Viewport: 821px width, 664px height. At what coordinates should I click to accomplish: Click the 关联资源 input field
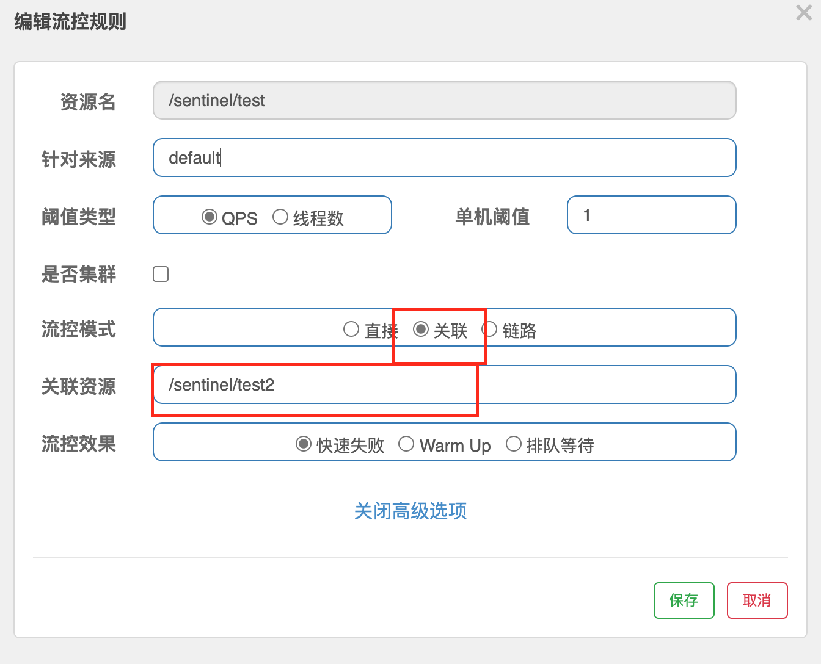(x=444, y=385)
